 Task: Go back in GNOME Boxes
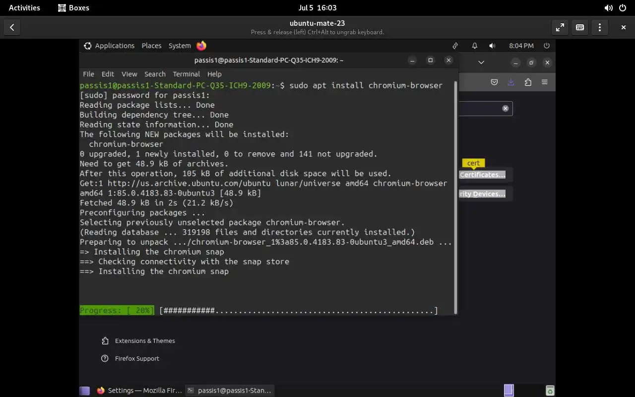click(12, 27)
